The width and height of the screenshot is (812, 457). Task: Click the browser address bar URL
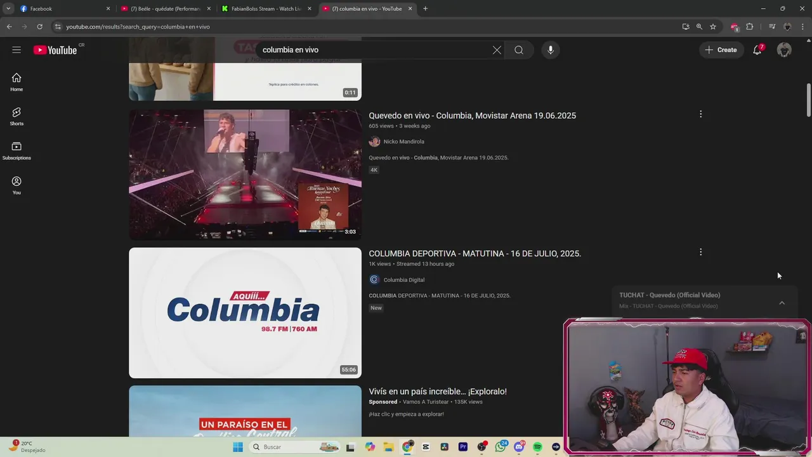(138, 27)
